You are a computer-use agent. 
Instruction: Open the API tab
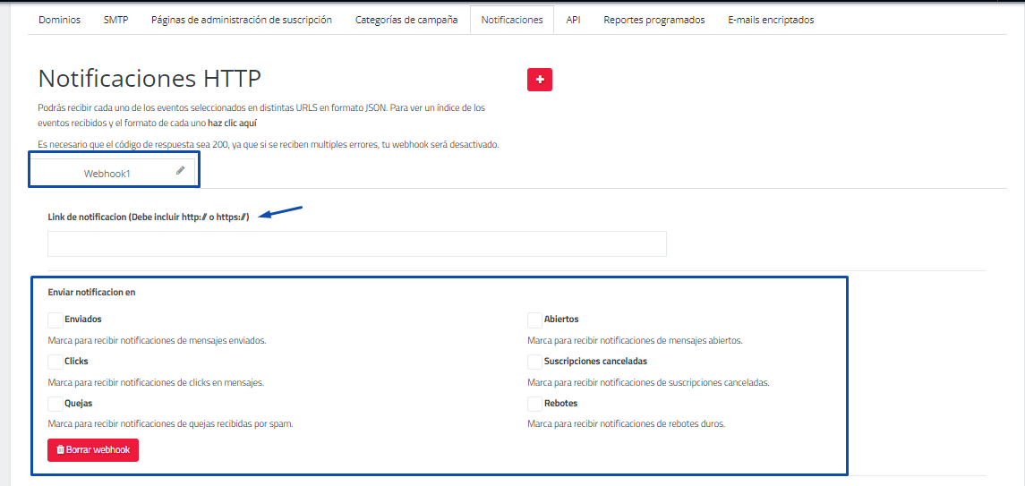[x=573, y=20]
